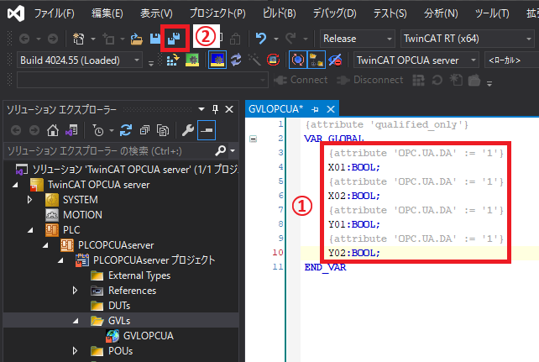This screenshot has width=539, height=362.
Task: Click the END_VAR keyword
Action: [325, 267]
